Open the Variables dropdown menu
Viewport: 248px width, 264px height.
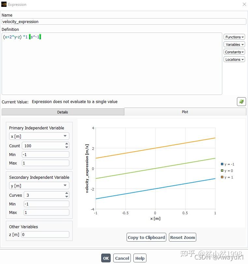(234, 45)
